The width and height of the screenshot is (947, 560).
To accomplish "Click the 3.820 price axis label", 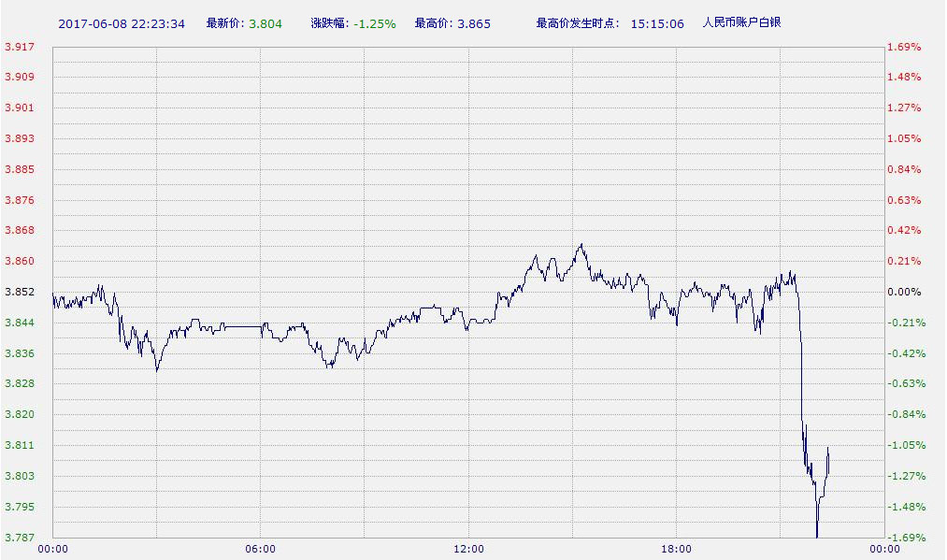I will coord(20,414).
